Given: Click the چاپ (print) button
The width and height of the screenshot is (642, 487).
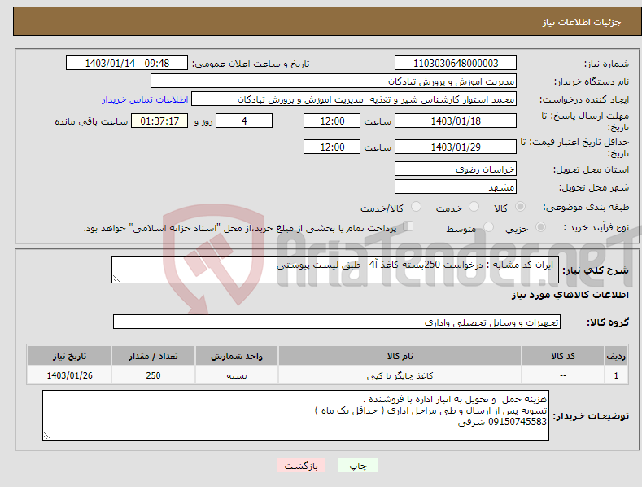Looking at the screenshot, I should (357, 465).
